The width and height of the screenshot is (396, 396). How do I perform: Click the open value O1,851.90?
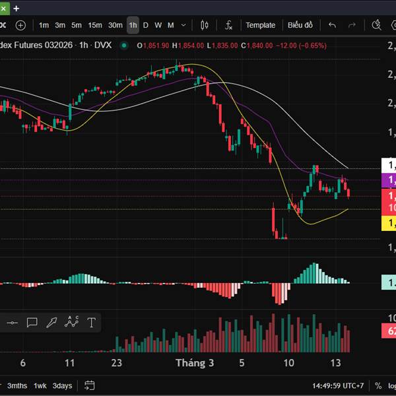pos(153,46)
